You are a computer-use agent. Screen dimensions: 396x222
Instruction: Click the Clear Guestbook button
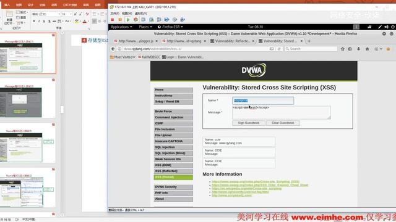(283, 123)
